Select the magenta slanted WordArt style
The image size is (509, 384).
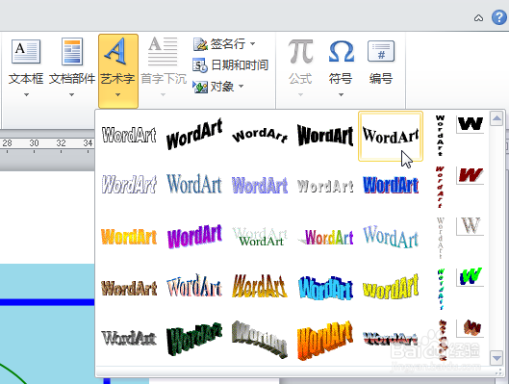coord(194,236)
